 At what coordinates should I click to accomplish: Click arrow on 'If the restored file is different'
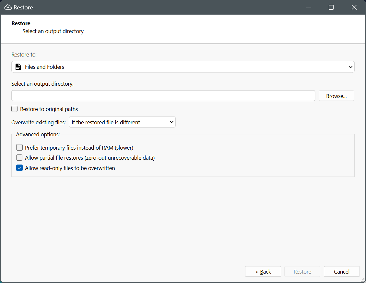[171, 122]
